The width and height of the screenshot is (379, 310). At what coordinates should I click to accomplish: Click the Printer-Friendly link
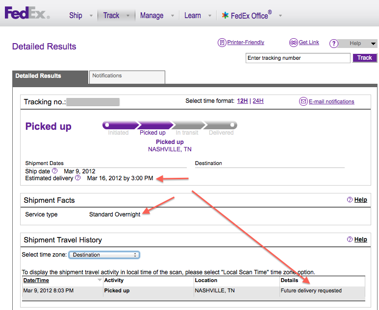click(246, 42)
